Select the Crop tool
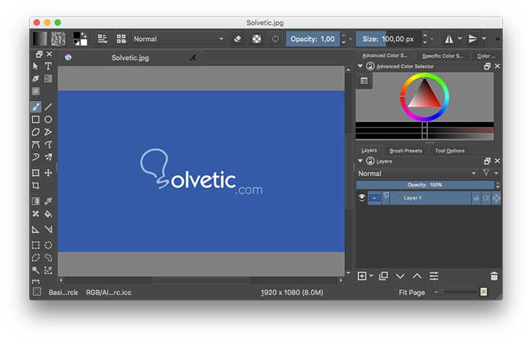 [36, 186]
